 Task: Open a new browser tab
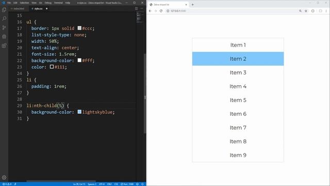tap(192, 5)
